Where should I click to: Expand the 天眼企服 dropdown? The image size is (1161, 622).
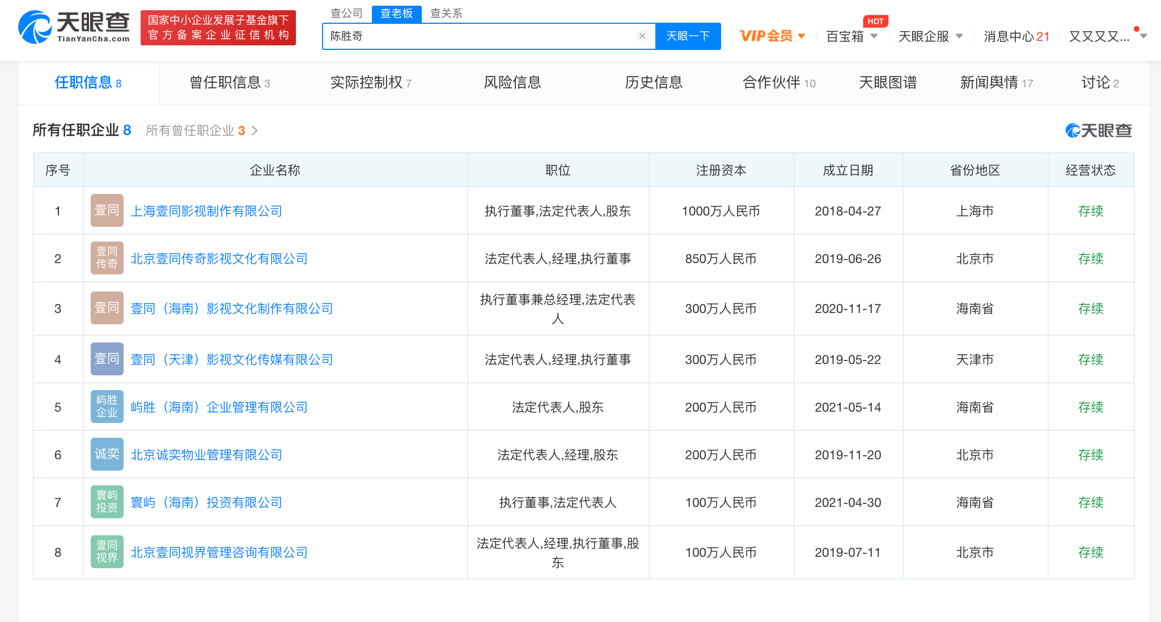pyautogui.click(x=930, y=36)
